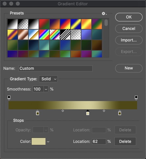Click the New button
The height and width of the screenshot is (159, 146).
pyautogui.click(x=129, y=68)
